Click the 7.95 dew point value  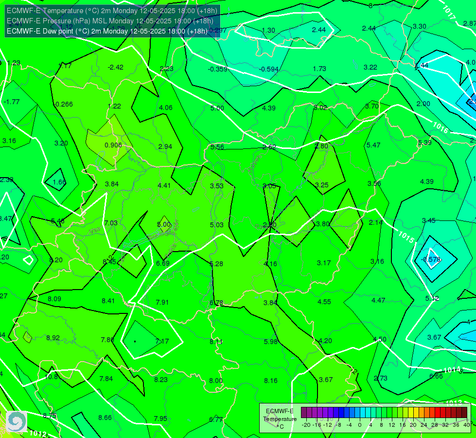[160, 419]
